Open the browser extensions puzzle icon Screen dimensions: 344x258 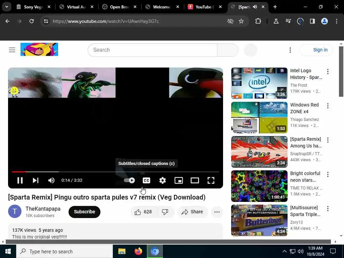coord(258,21)
